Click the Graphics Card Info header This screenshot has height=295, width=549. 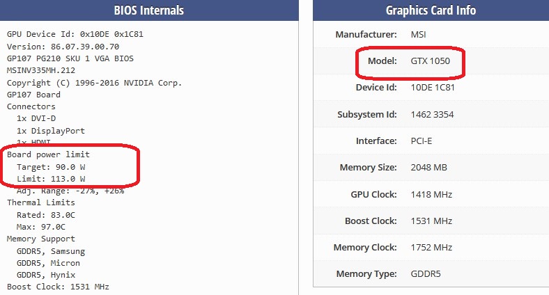[x=430, y=10]
